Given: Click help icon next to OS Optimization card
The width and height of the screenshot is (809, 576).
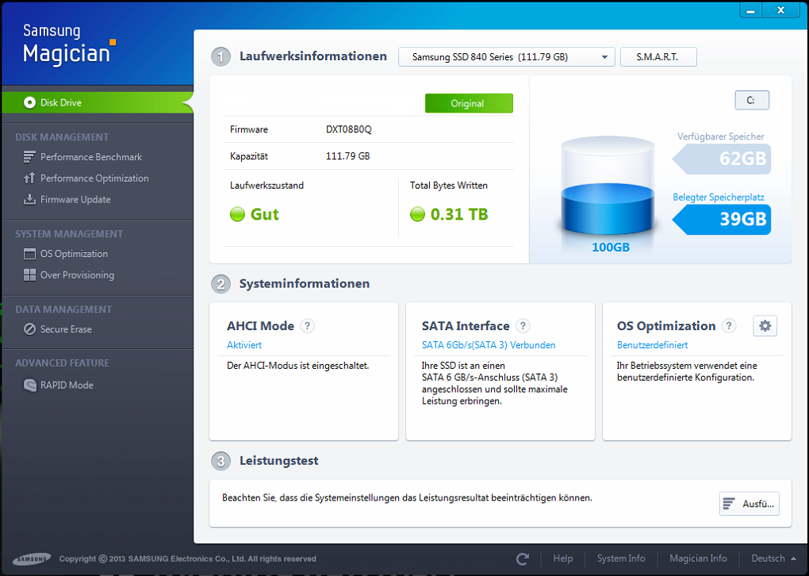Looking at the screenshot, I should [x=729, y=325].
